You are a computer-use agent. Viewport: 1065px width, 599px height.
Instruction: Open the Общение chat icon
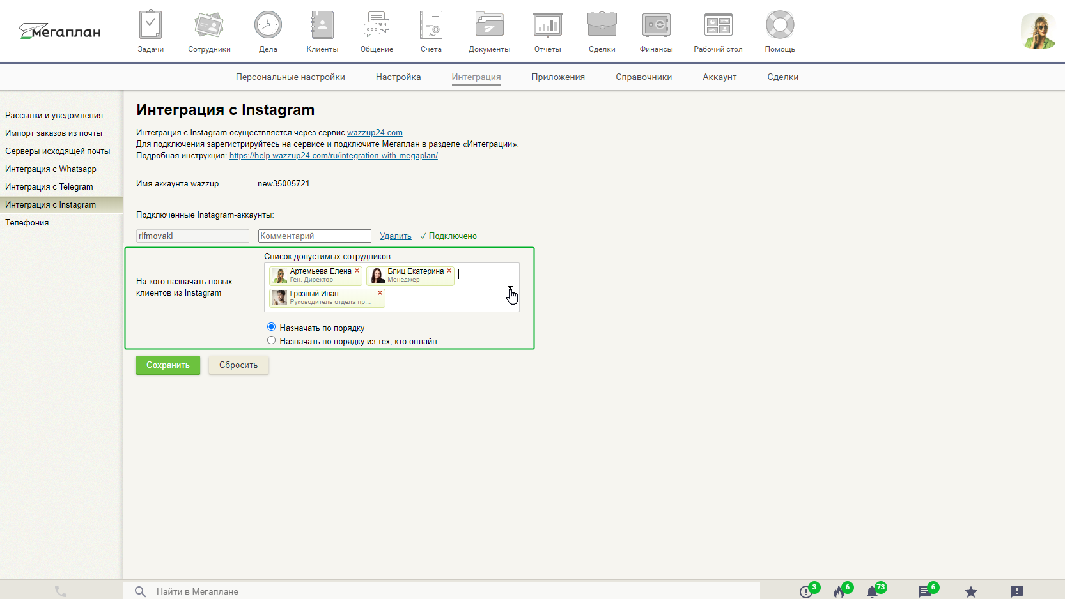click(377, 26)
